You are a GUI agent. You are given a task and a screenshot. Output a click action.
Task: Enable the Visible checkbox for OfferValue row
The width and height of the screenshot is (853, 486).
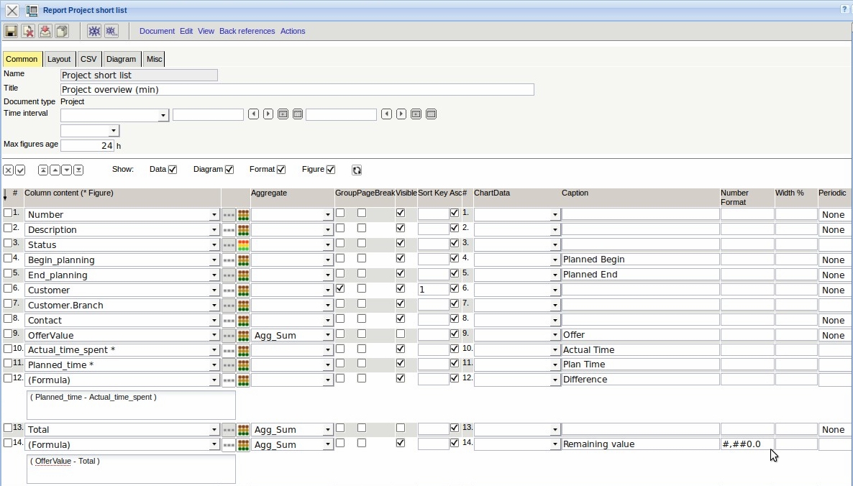coord(401,334)
